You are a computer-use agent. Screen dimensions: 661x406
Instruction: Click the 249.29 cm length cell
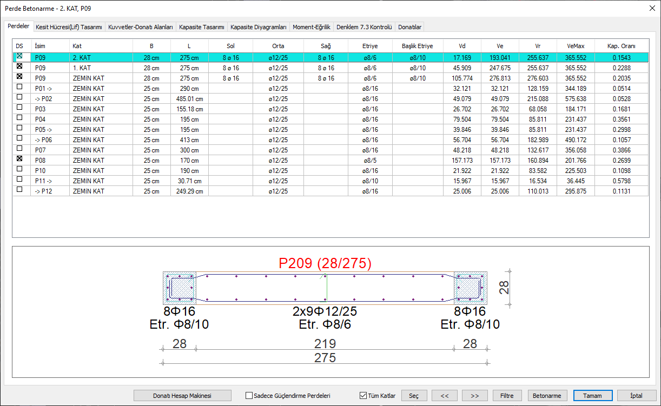tap(190, 191)
